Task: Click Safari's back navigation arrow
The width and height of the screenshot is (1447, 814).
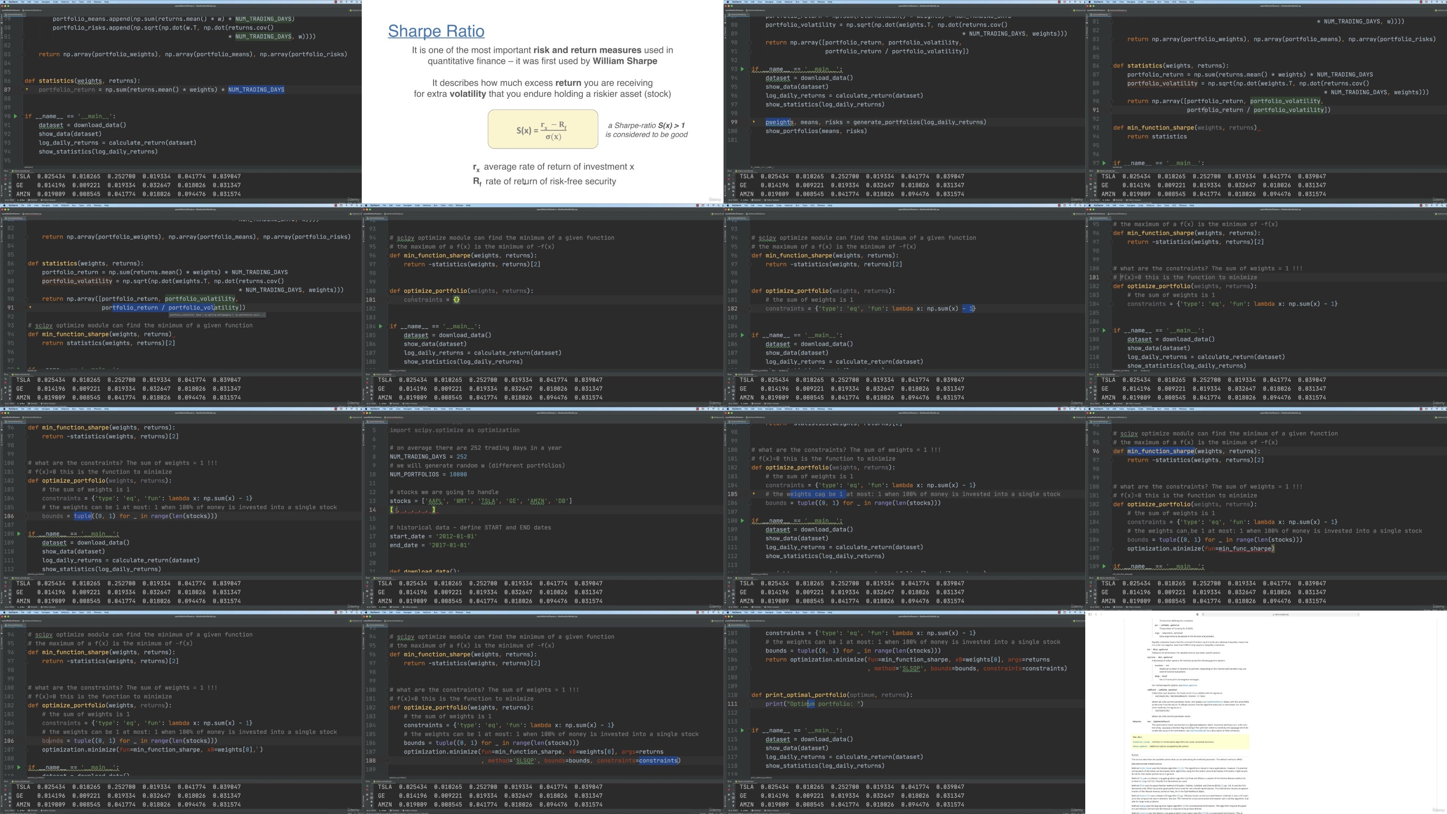Action: click(x=1096, y=615)
